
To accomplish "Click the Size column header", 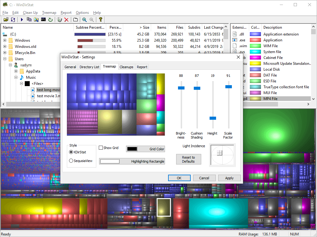I will tap(137, 27).
